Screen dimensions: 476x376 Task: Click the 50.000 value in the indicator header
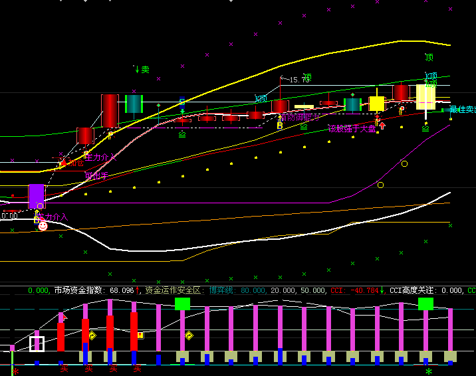click(x=314, y=290)
